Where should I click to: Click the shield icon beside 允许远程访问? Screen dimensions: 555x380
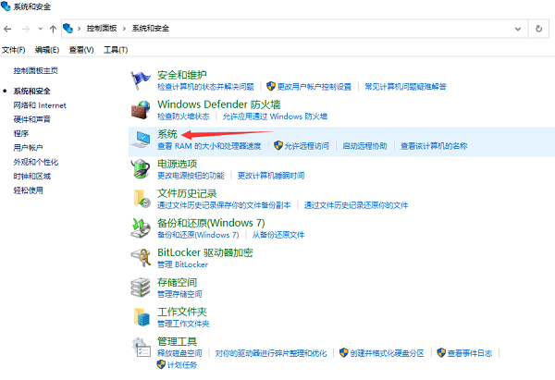click(278, 145)
